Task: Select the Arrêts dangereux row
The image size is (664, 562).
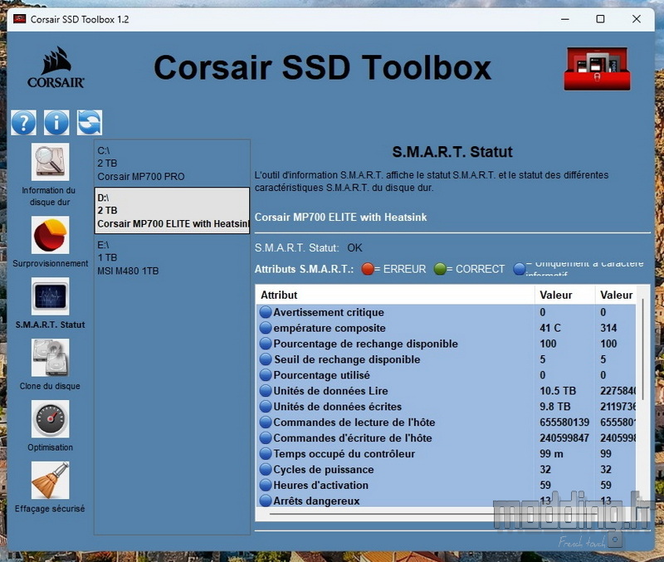Action: pos(447,501)
